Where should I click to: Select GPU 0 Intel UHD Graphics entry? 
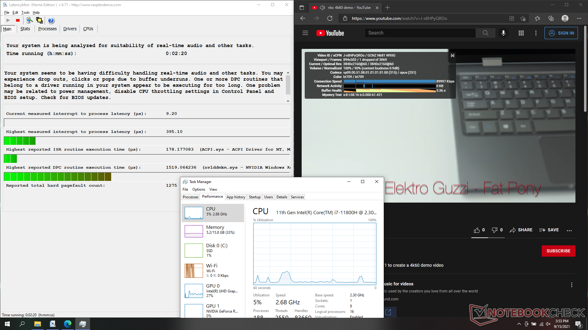(x=213, y=291)
